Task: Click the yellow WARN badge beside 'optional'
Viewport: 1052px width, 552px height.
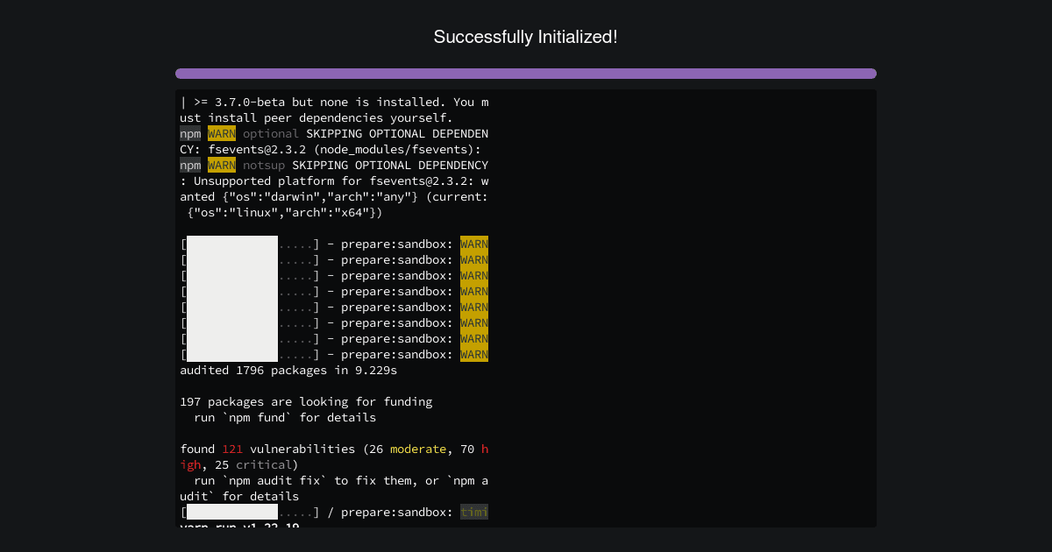Action: coord(221,133)
